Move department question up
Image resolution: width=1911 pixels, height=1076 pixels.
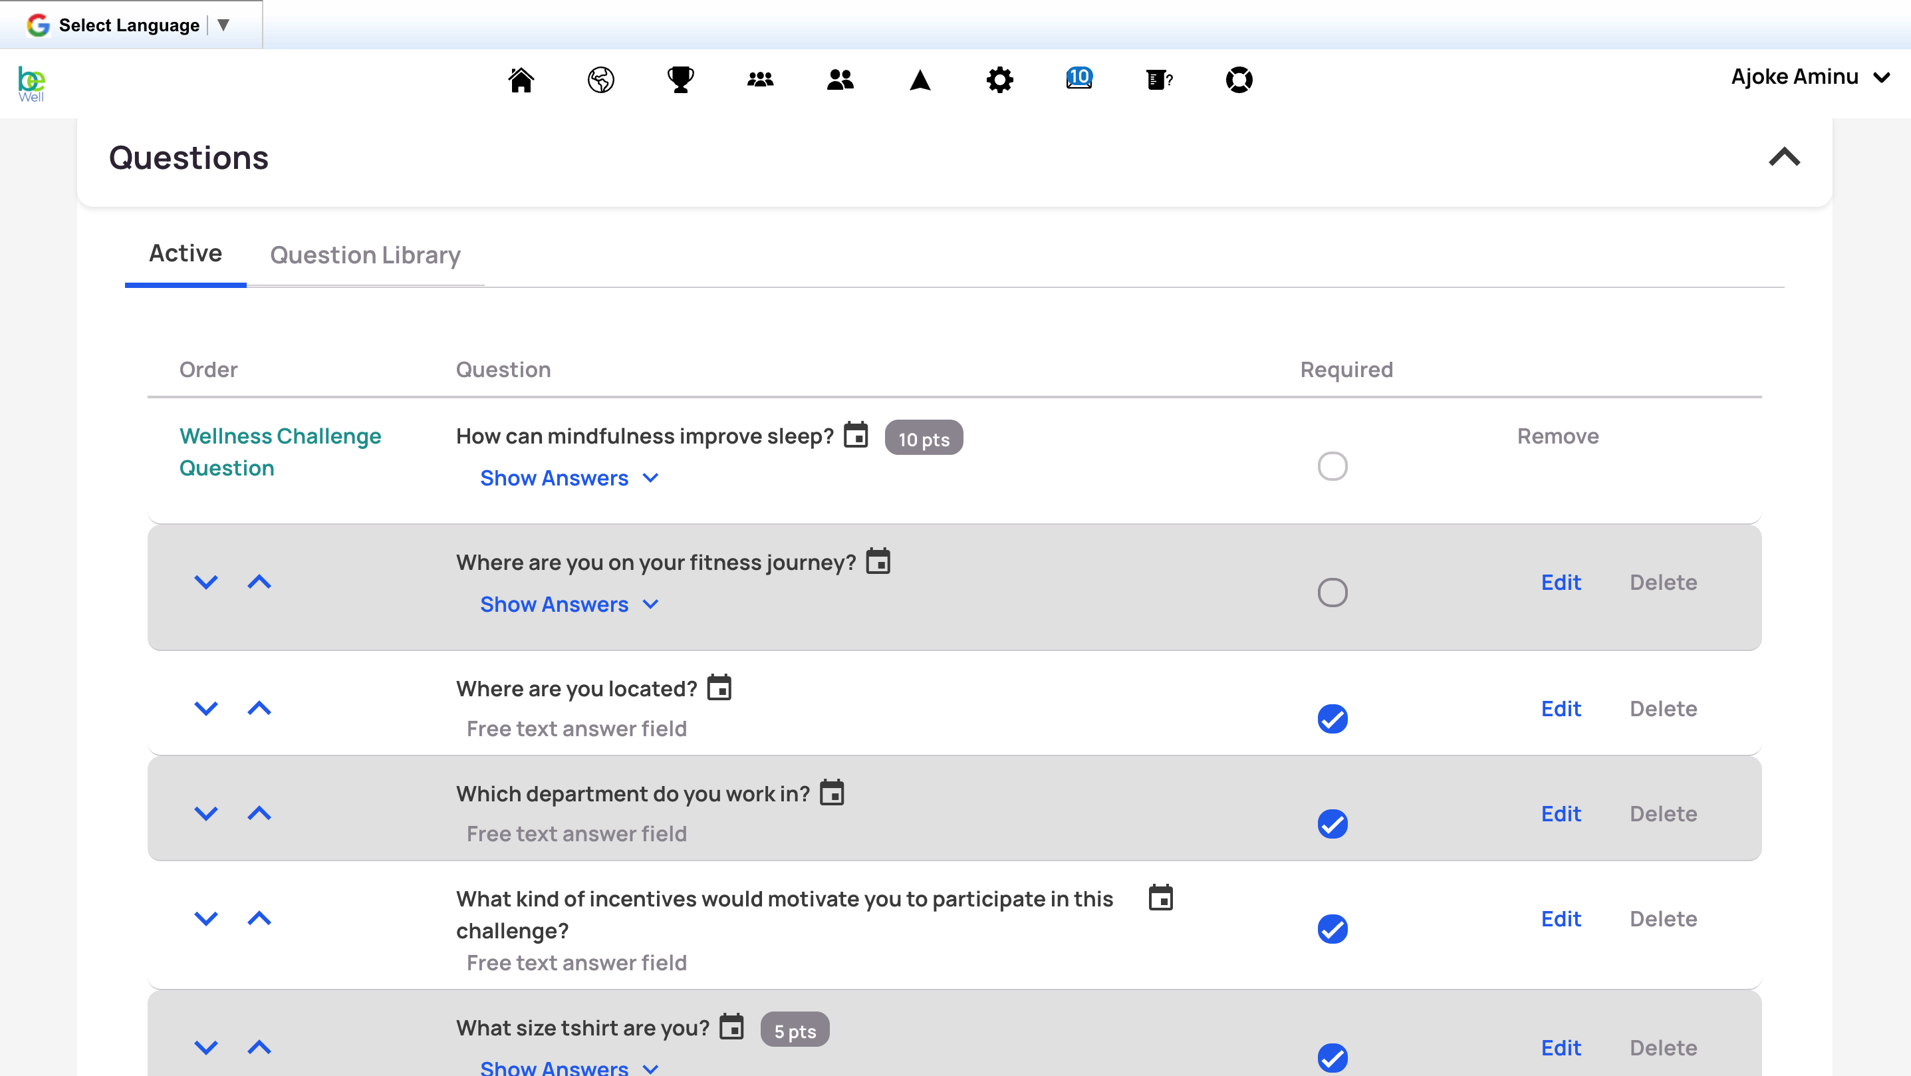[x=259, y=814]
